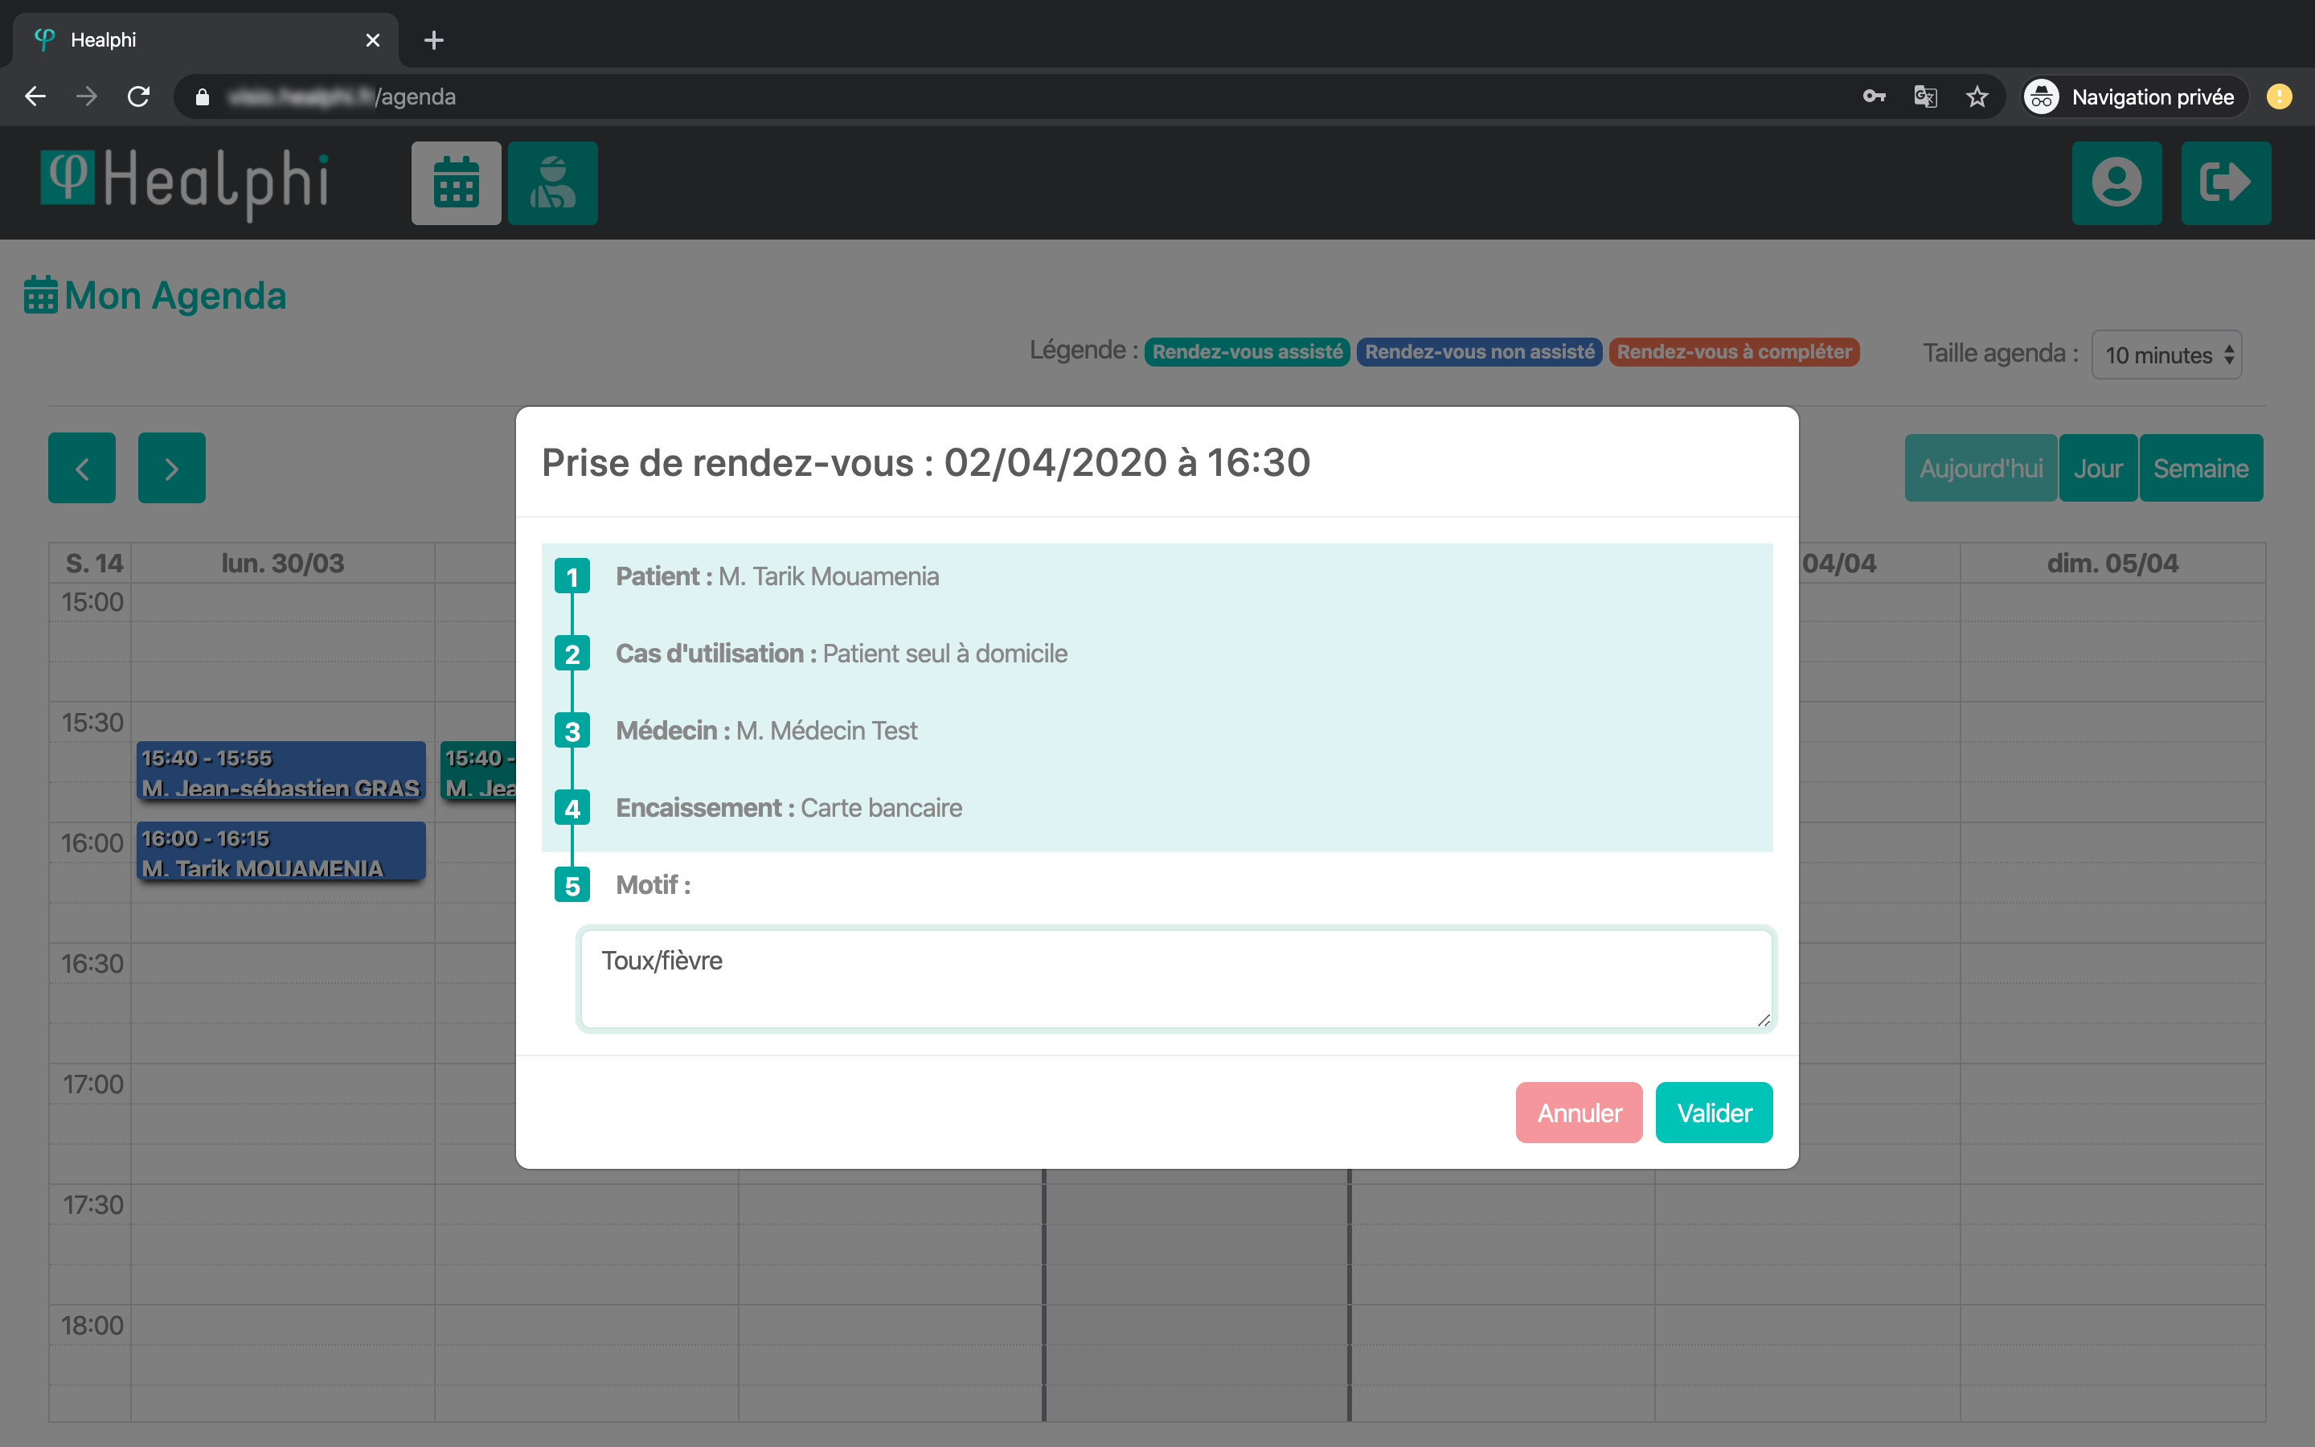This screenshot has width=2315, height=1447.
Task: Click Valider to confirm the appointment
Action: point(1715,1113)
